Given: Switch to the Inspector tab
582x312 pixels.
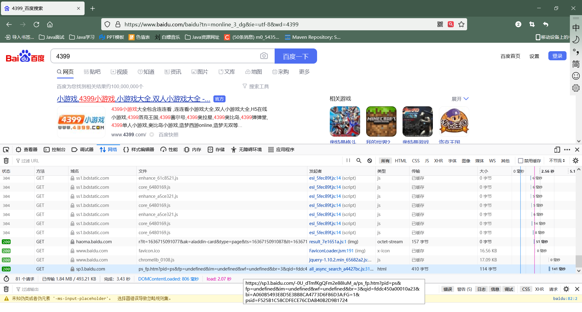Looking at the screenshot, I should 27,150.
